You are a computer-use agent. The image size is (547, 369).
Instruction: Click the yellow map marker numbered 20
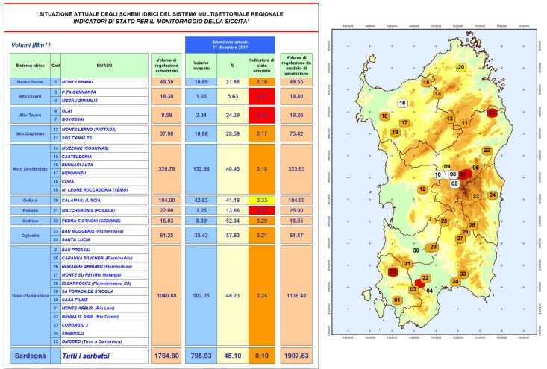[461, 68]
